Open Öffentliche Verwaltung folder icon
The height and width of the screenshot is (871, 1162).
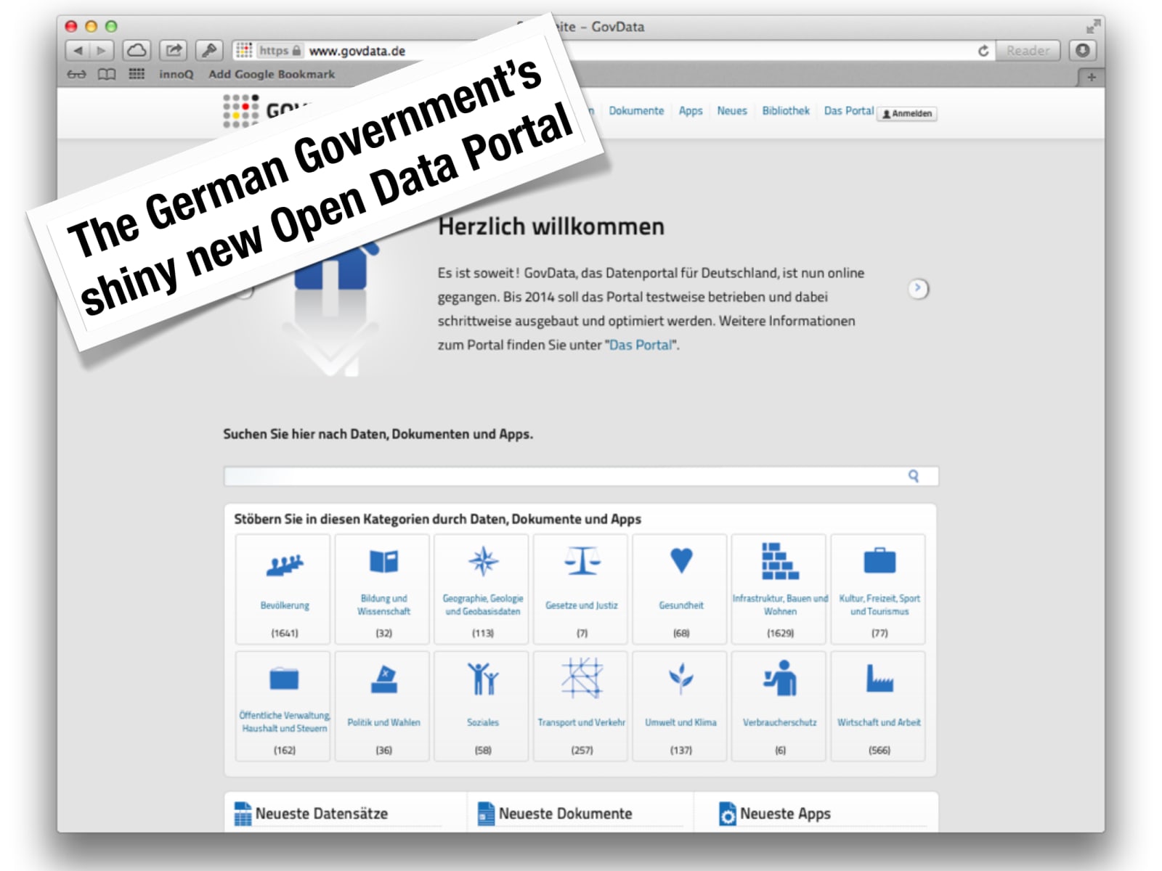point(284,679)
